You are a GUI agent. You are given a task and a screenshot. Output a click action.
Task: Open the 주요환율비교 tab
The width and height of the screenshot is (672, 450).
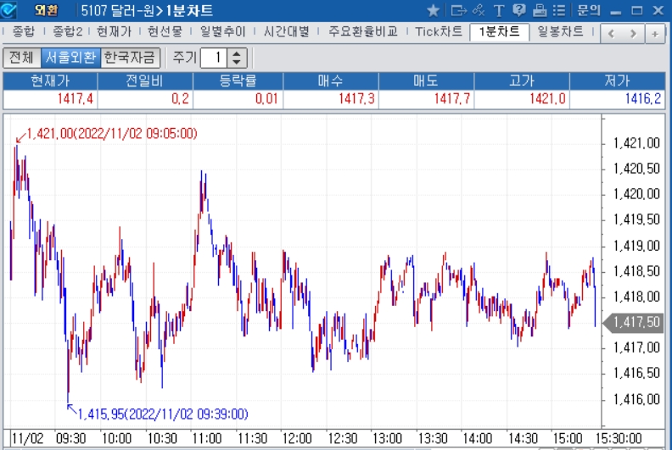tap(363, 31)
